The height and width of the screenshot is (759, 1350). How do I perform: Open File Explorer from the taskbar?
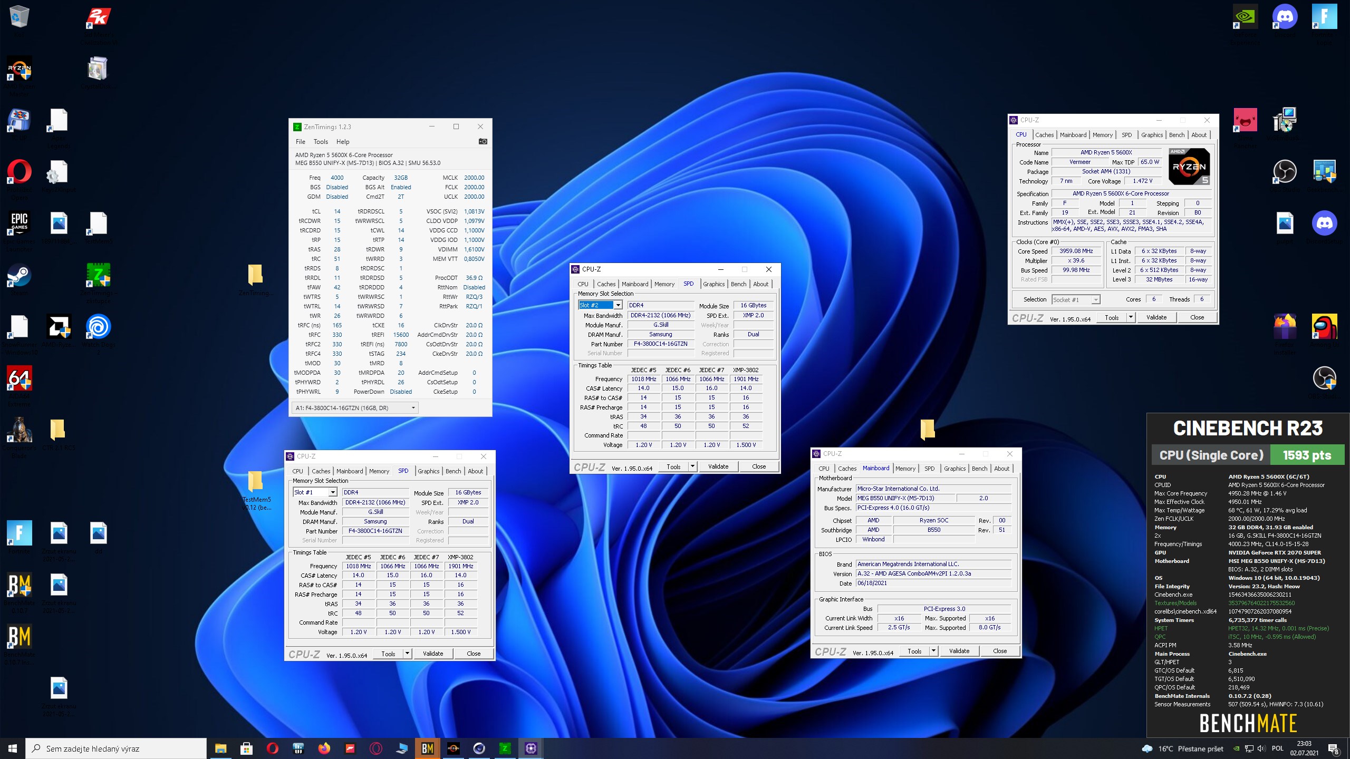tap(220, 748)
